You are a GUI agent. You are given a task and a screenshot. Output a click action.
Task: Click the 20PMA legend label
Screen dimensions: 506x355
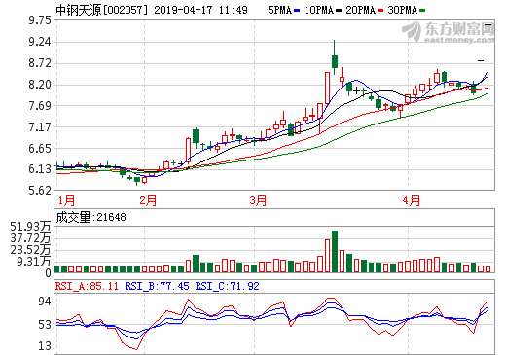click(361, 10)
